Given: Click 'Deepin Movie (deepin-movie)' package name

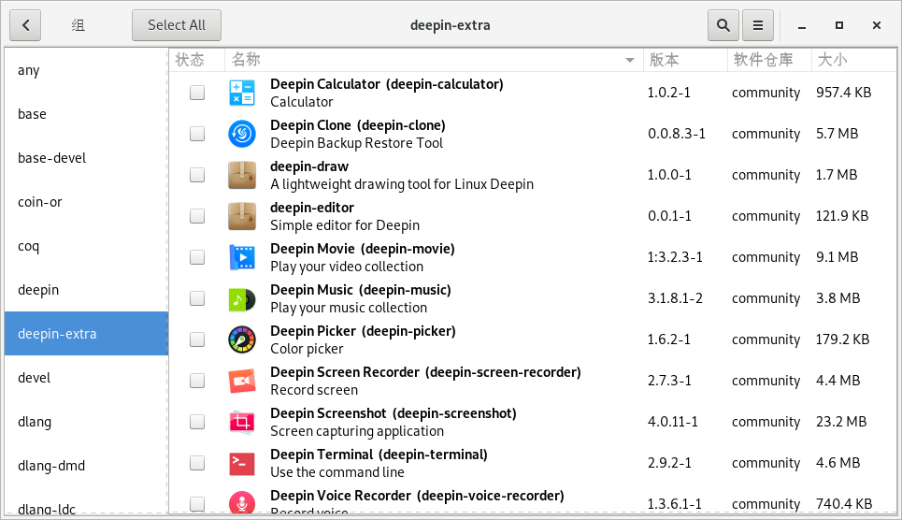Looking at the screenshot, I should click(363, 249).
